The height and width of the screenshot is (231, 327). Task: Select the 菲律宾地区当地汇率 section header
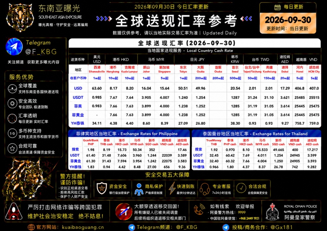tap(129, 134)
